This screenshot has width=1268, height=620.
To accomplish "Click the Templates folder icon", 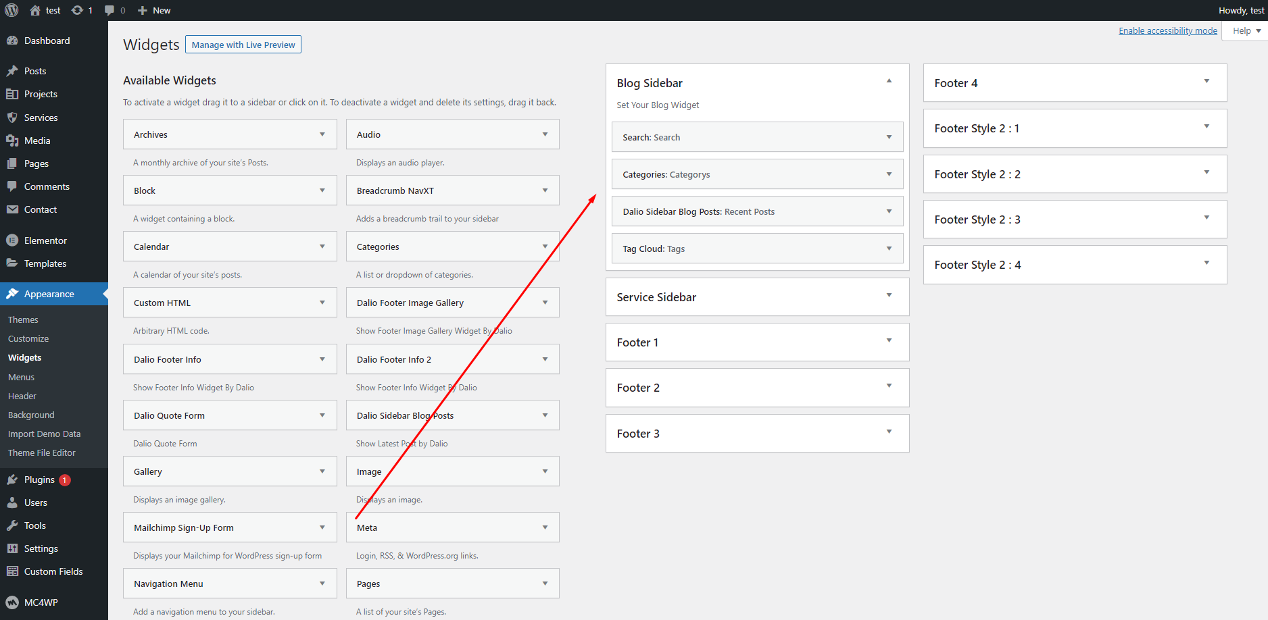I will [x=12, y=263].
